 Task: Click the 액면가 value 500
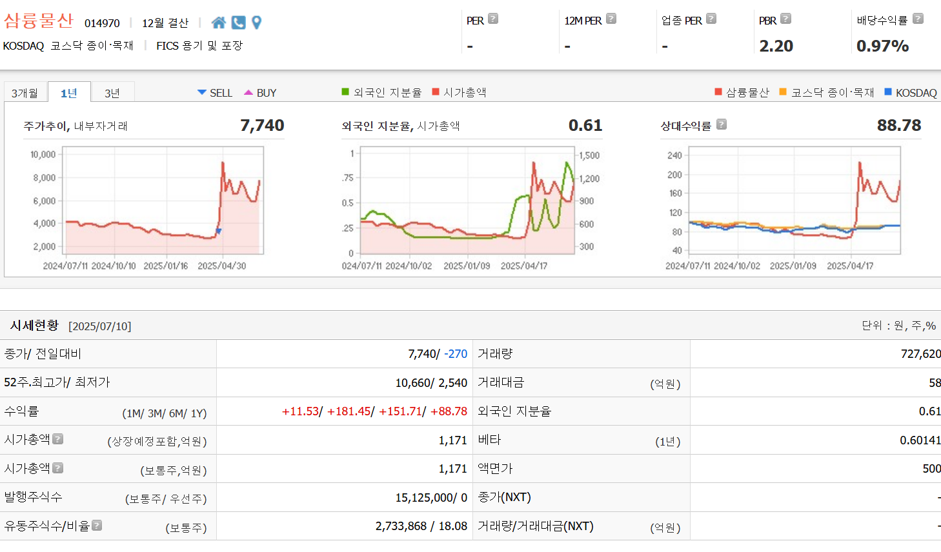coord(931,469)
